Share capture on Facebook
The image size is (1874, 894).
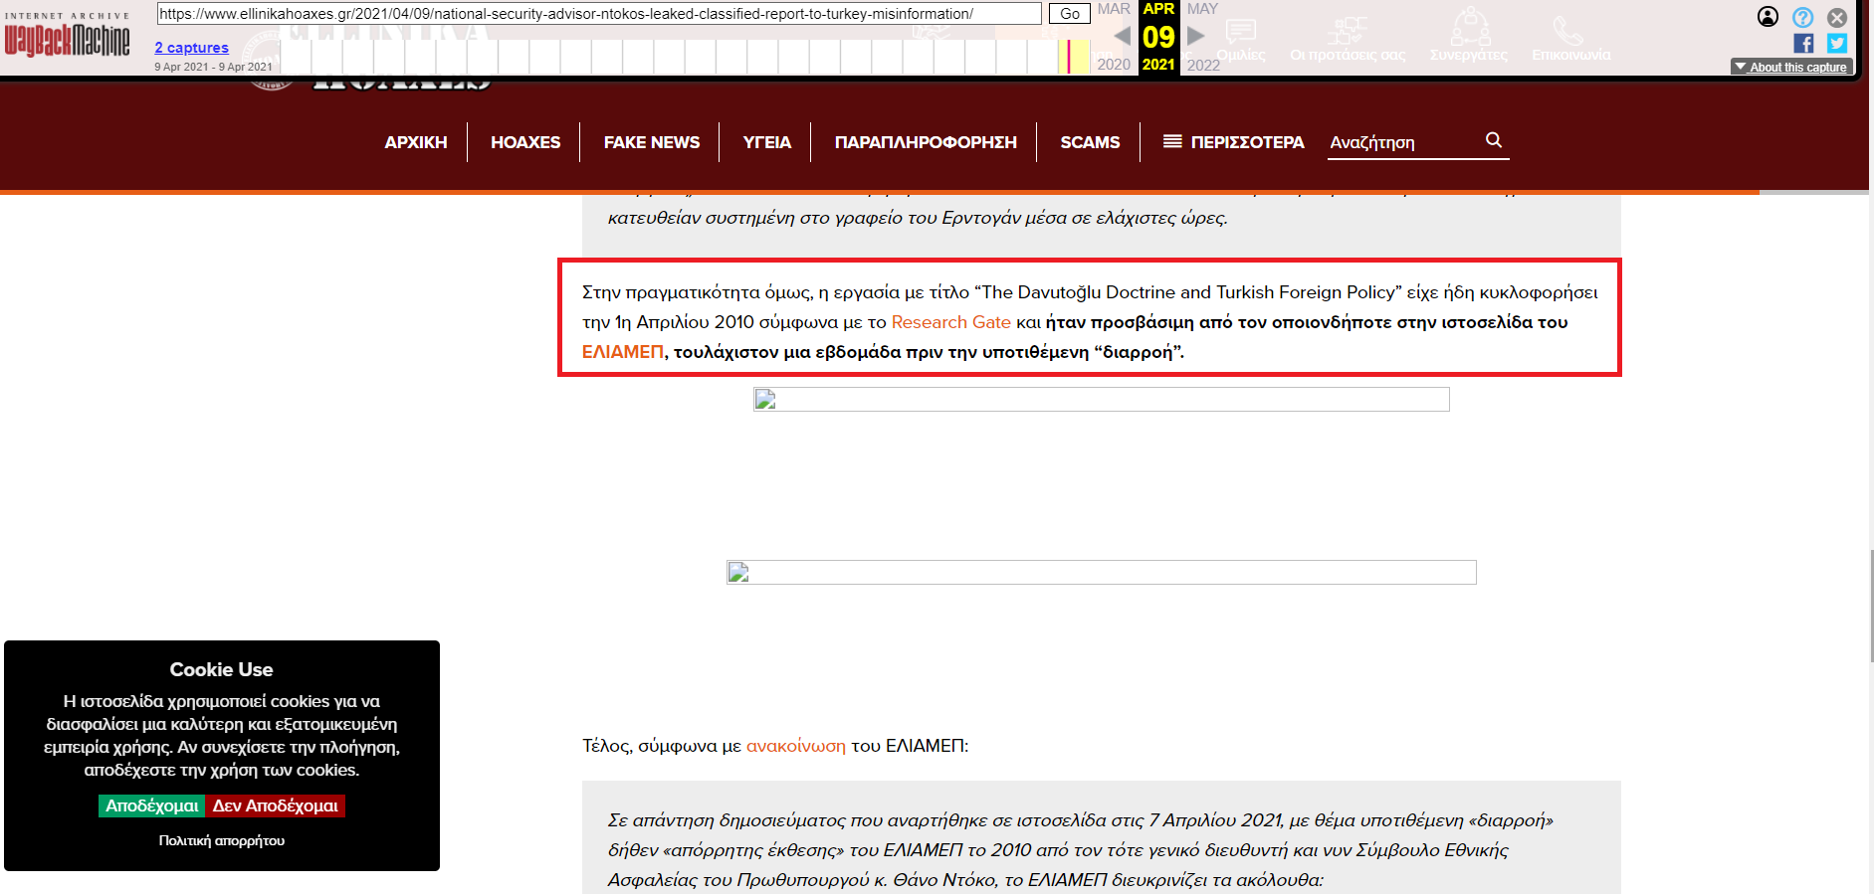tap(1803, 43)
